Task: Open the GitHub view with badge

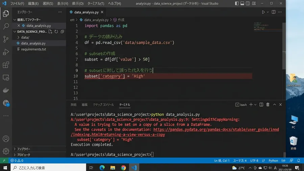Action: 6,103
